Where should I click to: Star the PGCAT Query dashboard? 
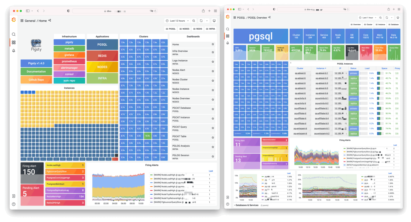213,128
